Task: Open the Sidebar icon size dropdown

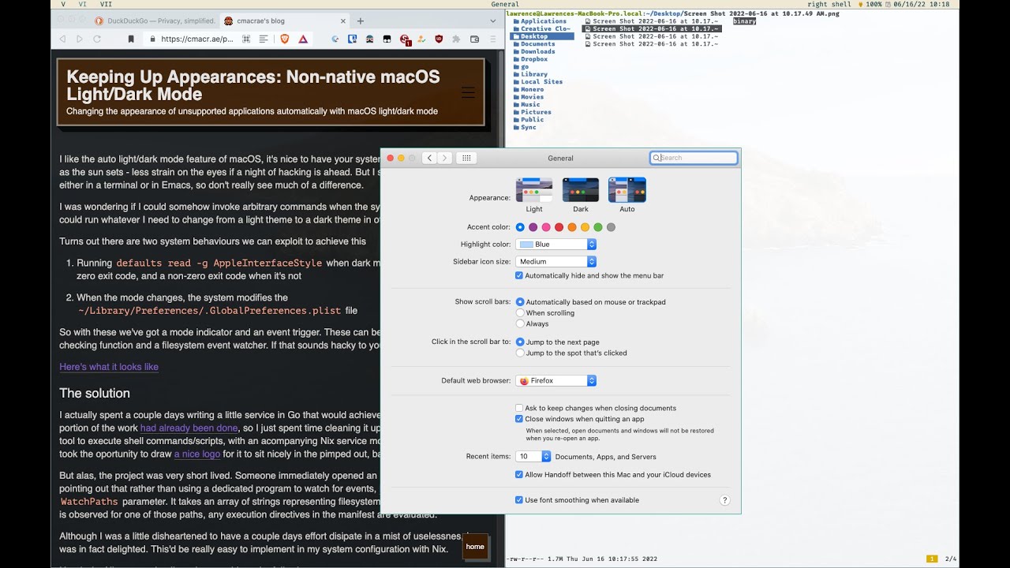Action: pos(556,261)
